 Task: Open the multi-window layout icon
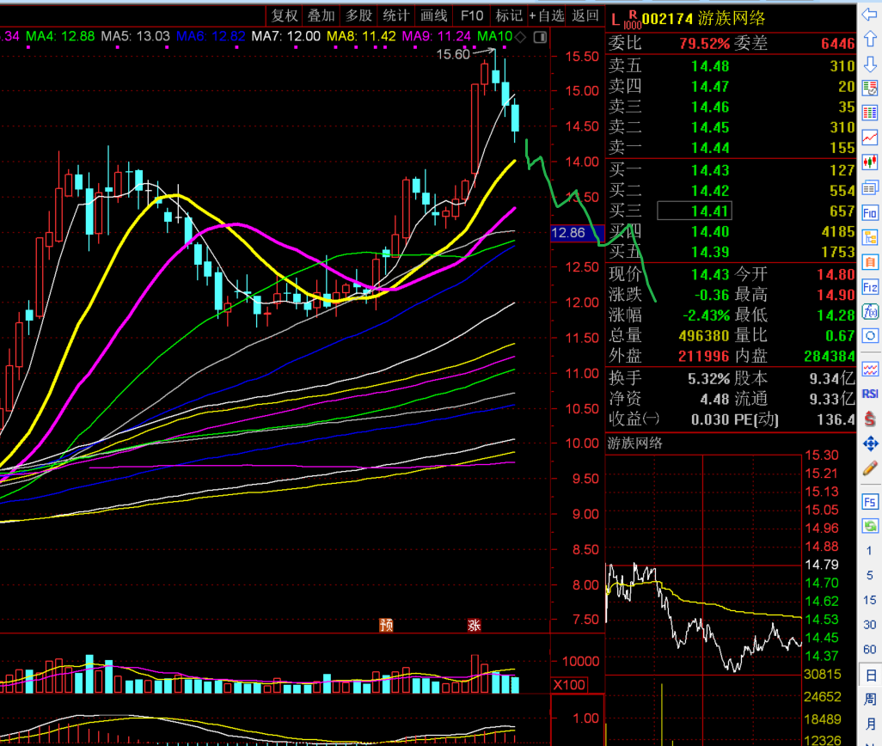(870, 187)
